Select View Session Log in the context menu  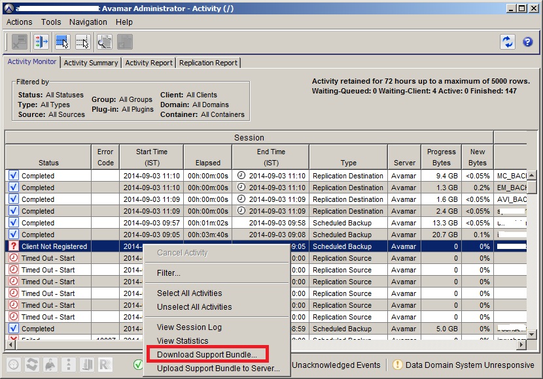coord(189,327)
